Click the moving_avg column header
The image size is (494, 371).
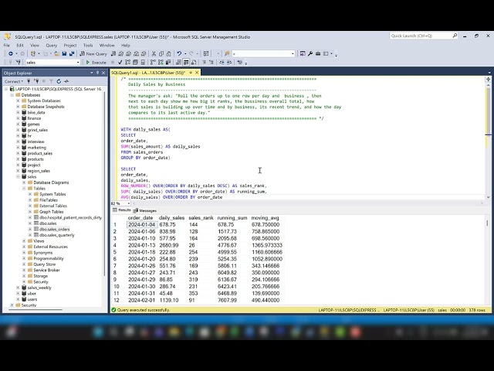pyautogui.click(x=265, y=218)
